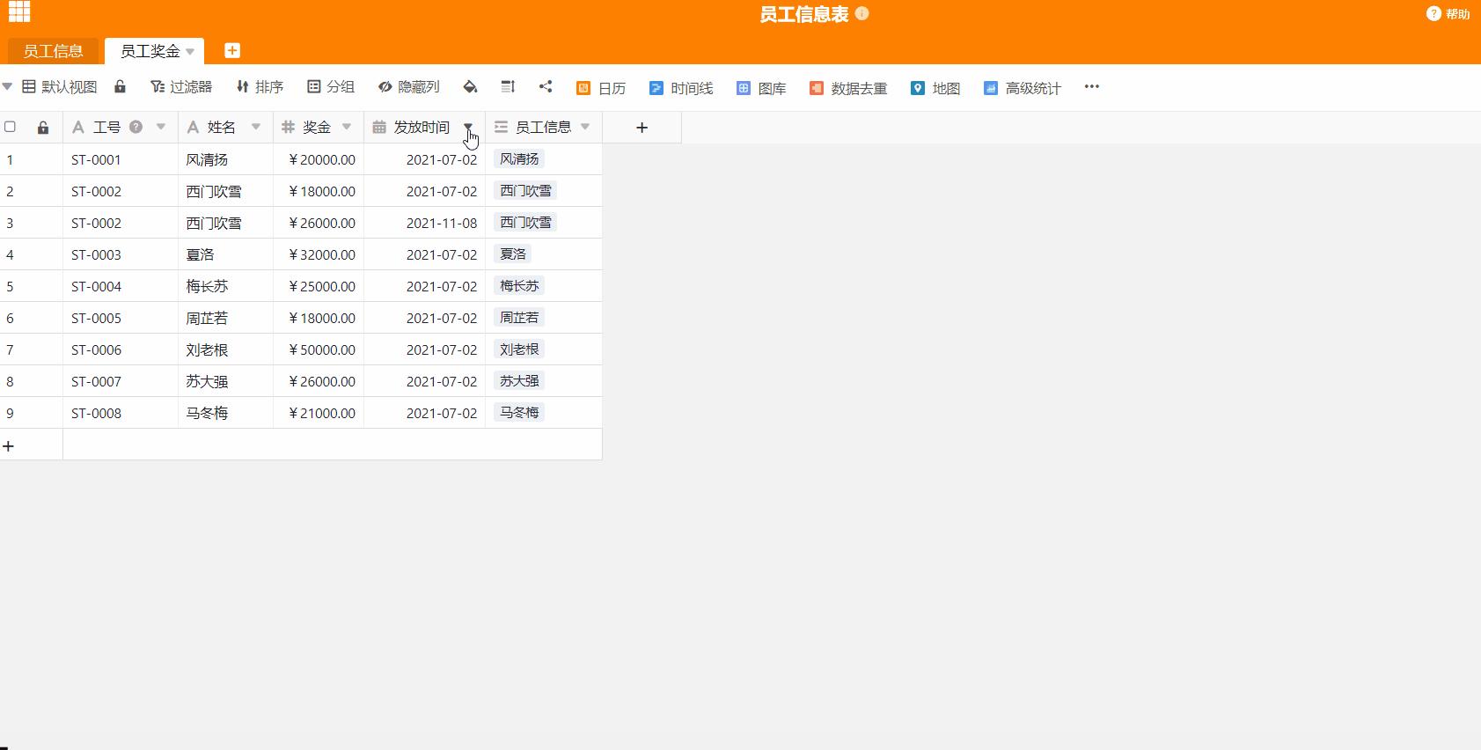The image size is (1481, 750).
Task: Select the 员工奖金 tab
Action: click(150, 51)
